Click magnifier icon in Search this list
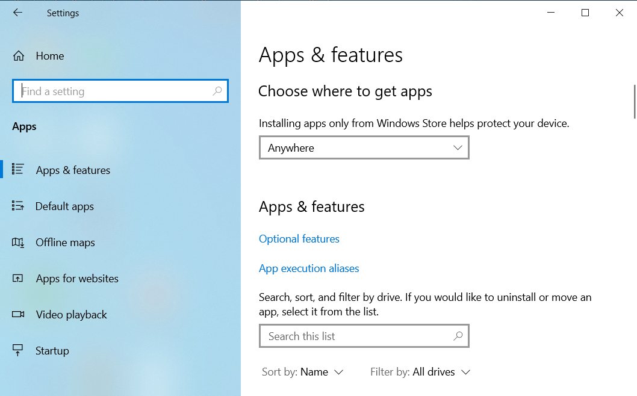637x396 pixels. point(458,336)
